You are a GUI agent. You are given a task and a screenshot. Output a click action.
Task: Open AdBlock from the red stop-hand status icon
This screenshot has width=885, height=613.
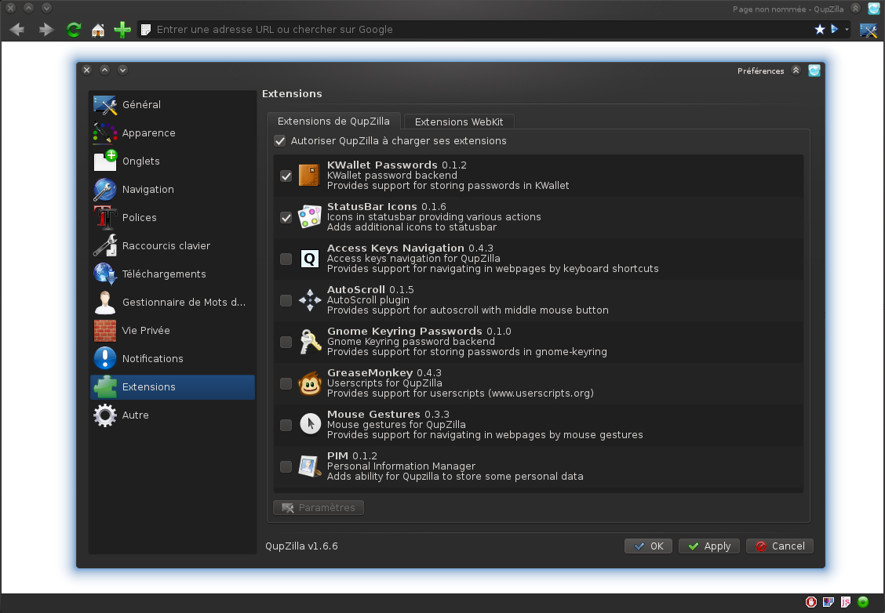click(x=811, y=602)
